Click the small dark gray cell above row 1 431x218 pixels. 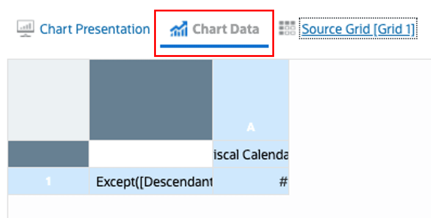point(48,154)
